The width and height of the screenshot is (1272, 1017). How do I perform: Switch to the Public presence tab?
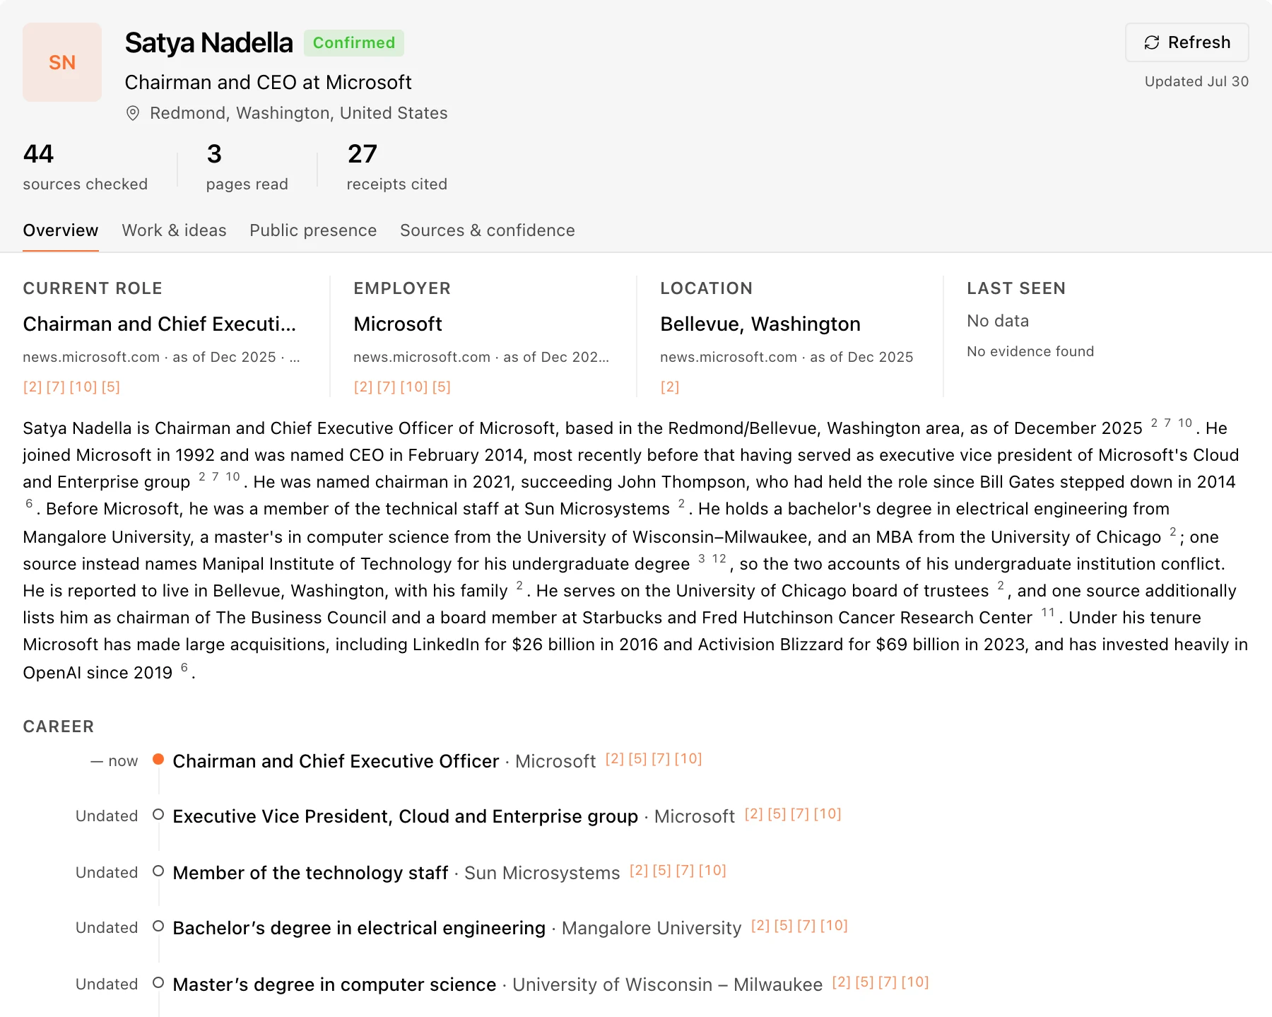click(313, 230)
